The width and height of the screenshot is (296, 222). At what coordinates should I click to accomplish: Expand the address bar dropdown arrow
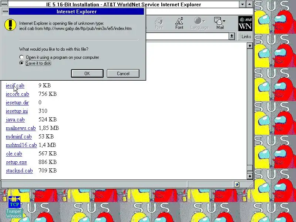point(232,36)
